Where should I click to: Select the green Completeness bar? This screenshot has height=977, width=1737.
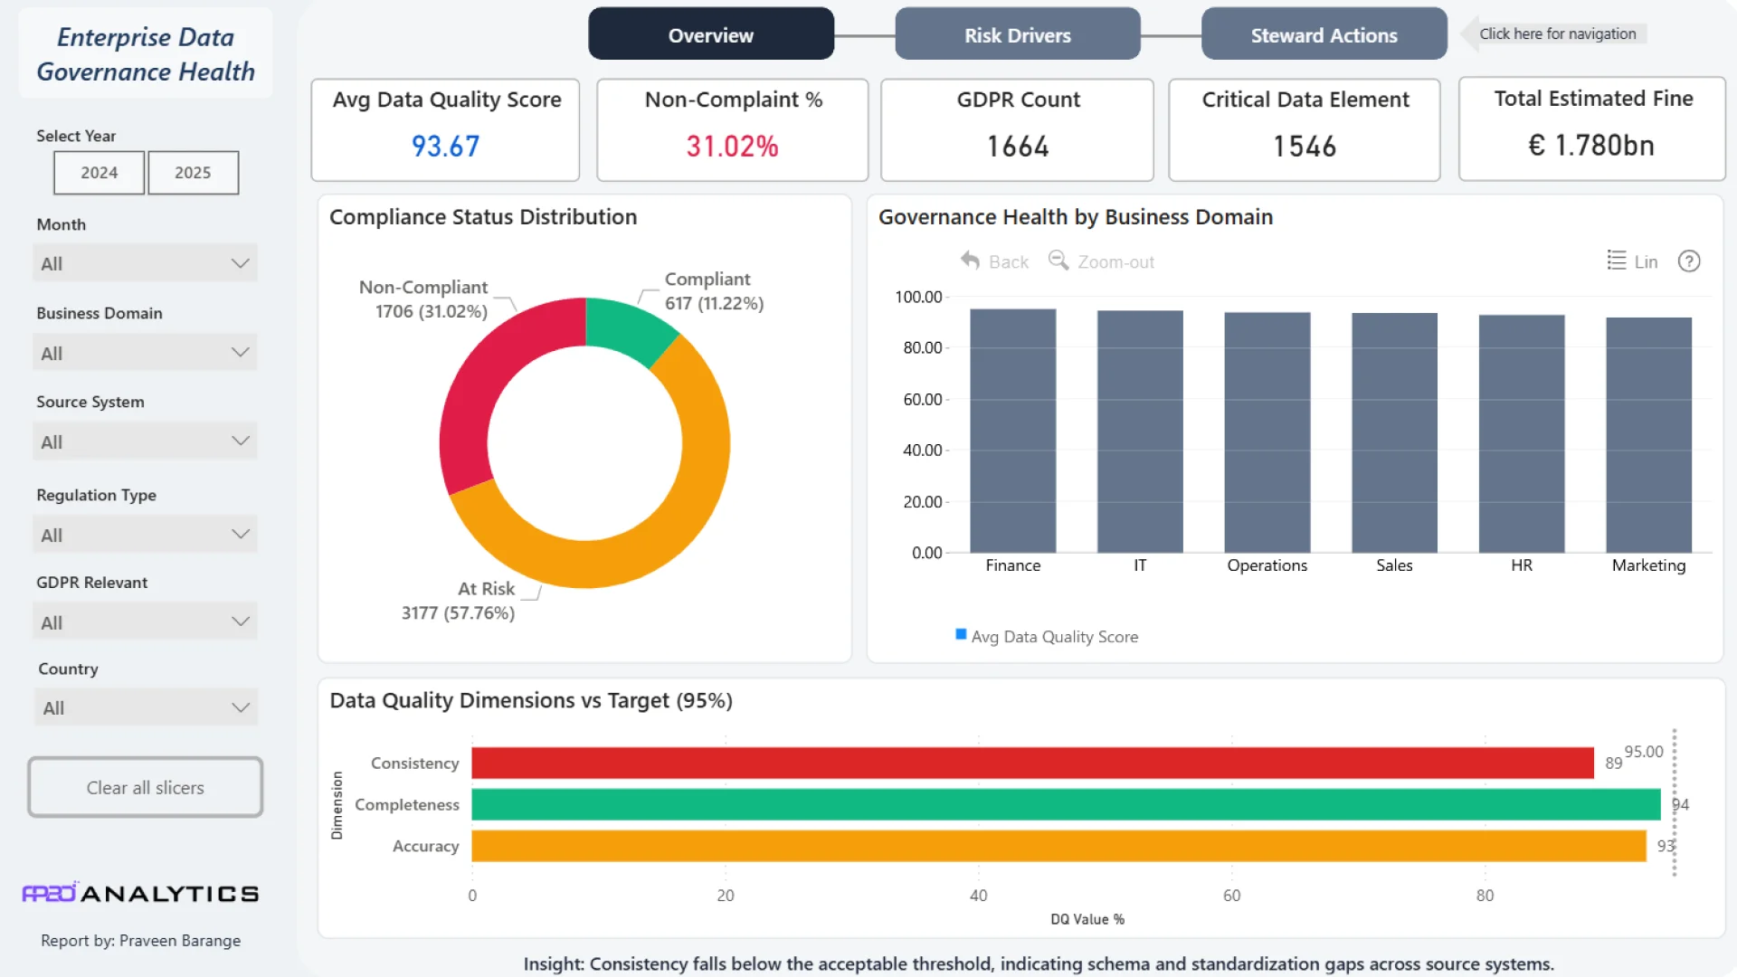click(1065, 804)
